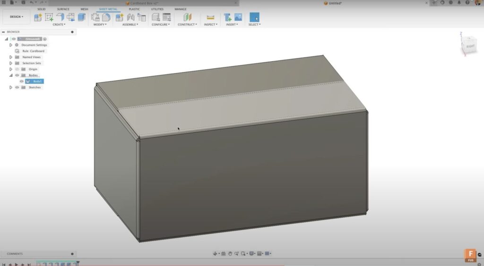This screenshot has height=266, width=484.
Task: Select the Pan hand tool
Action: 230,254
